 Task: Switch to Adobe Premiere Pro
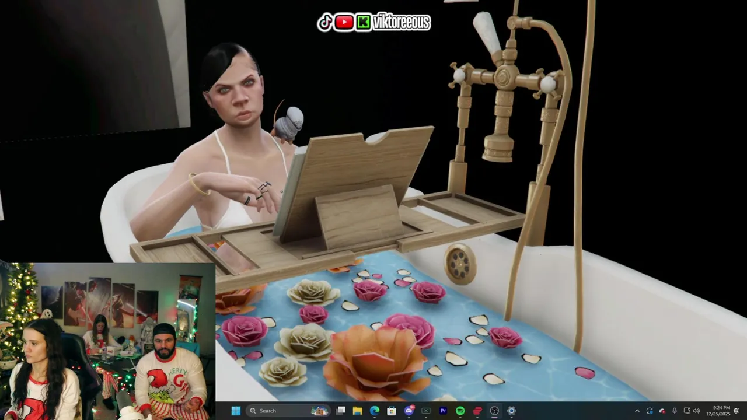point(443,411)
